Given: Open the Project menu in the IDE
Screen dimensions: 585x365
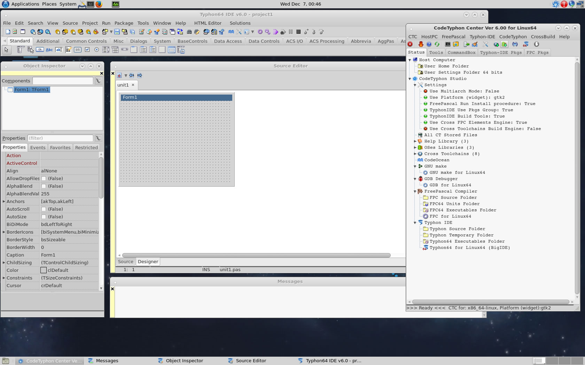Looking at the screenshot, I should click(x=90, y=23).
